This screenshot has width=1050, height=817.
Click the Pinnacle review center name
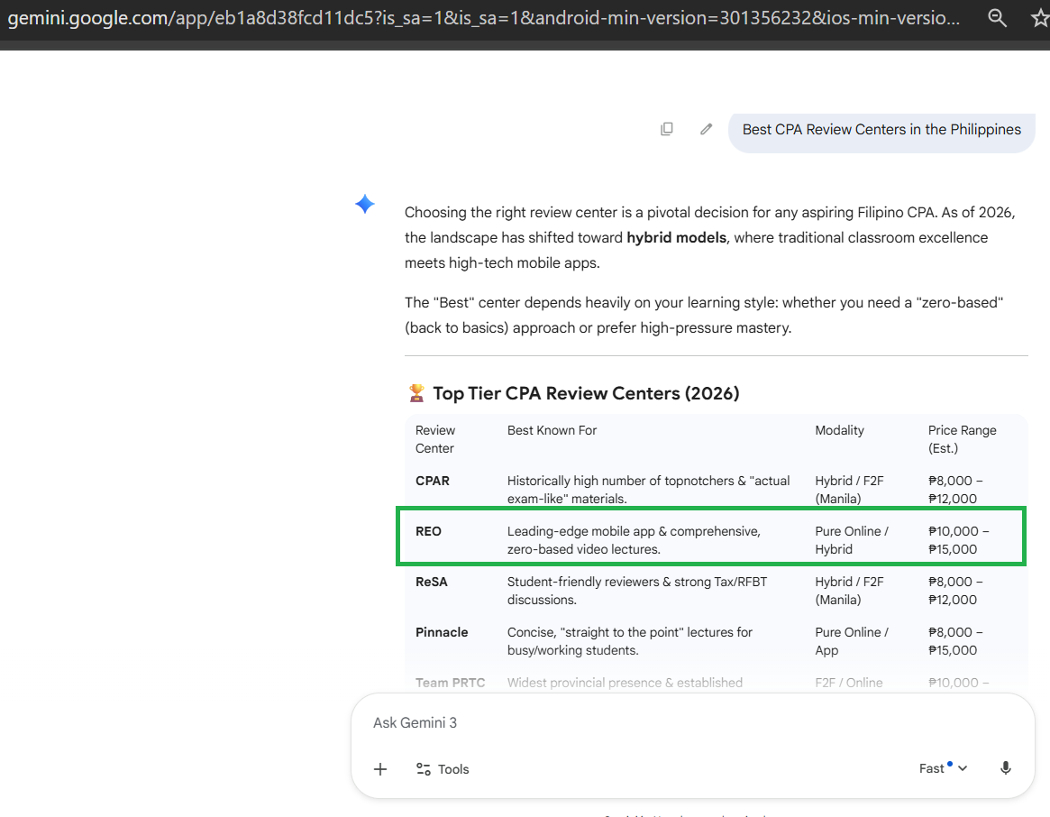[x=442, y=632]
